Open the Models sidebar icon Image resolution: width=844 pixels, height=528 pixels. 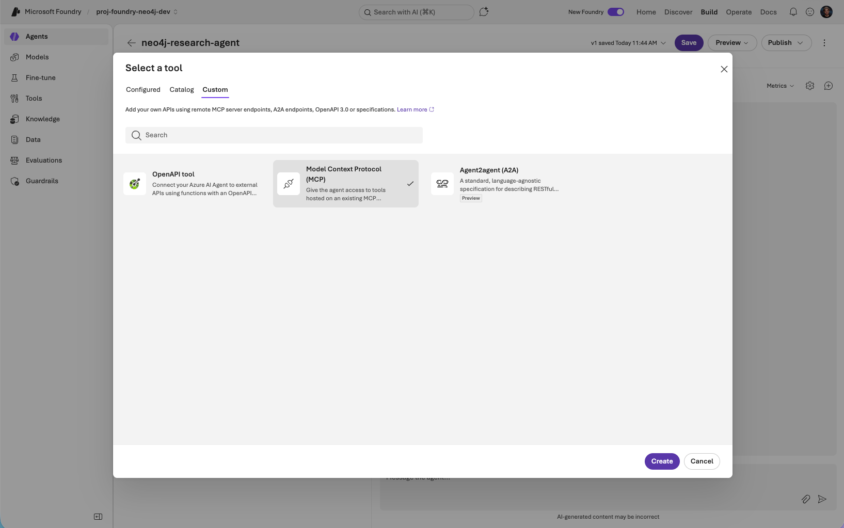click(x=14, y=57)
